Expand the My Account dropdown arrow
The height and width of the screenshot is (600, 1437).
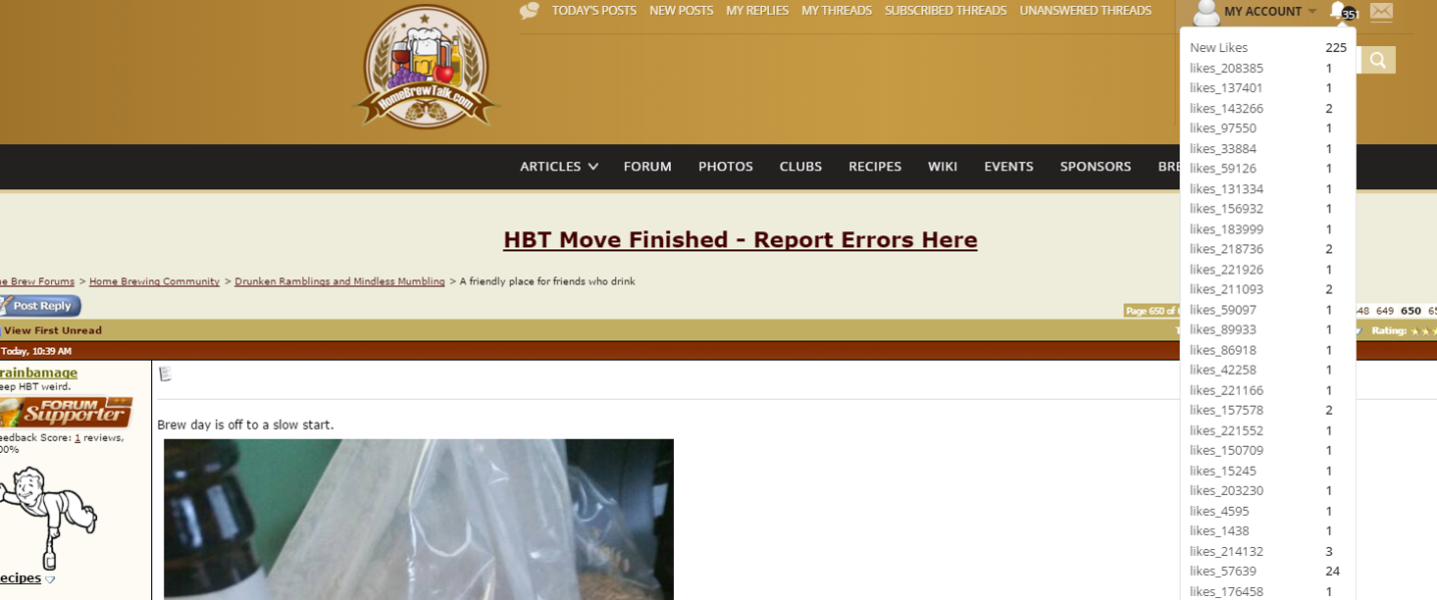(x=1312, y=12)
